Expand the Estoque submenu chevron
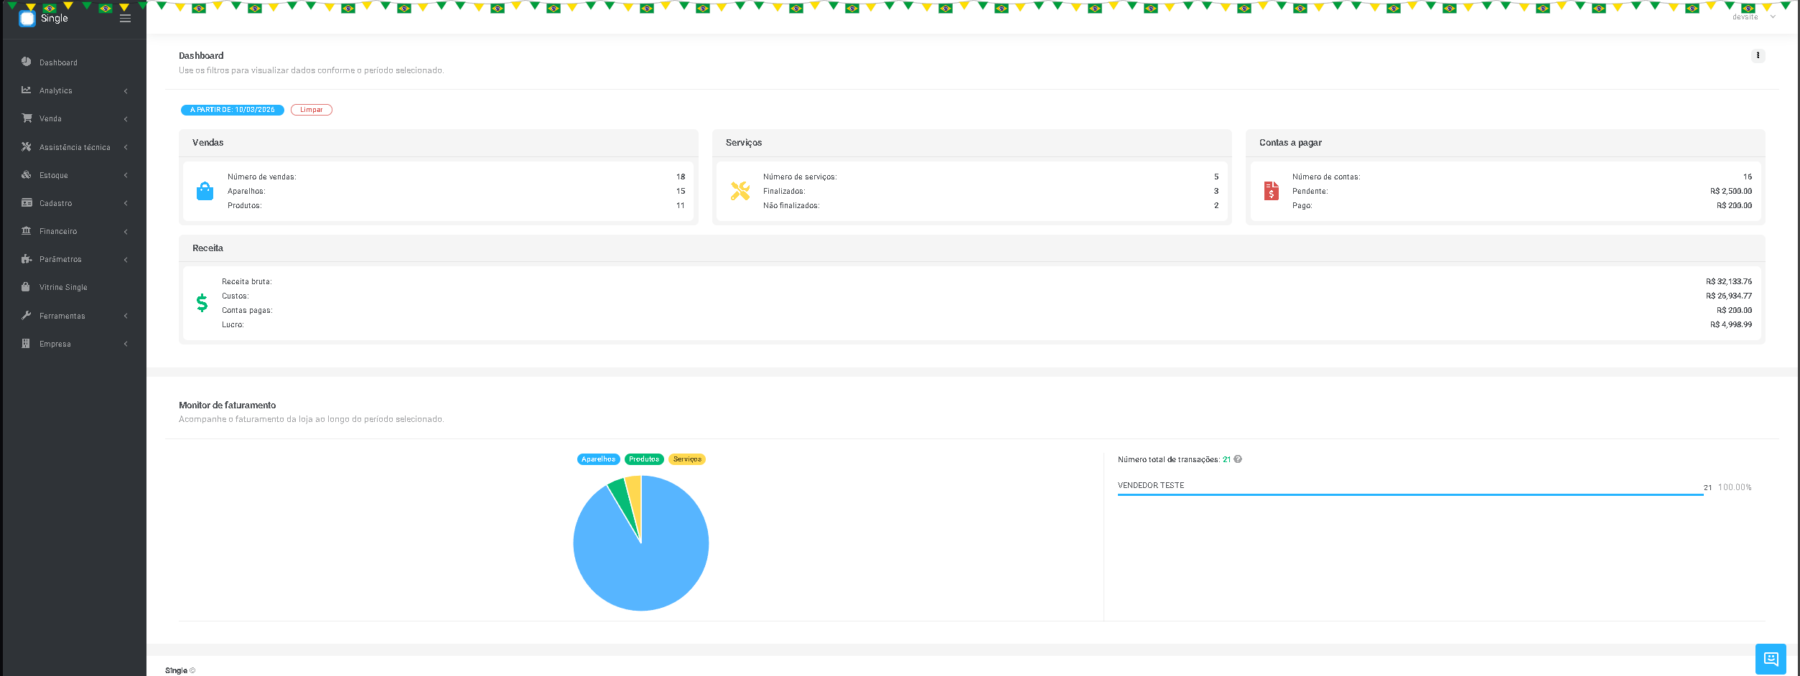The width and height of the screenshot is (1800, 676). pyautogui.click(x=126, y=175)
